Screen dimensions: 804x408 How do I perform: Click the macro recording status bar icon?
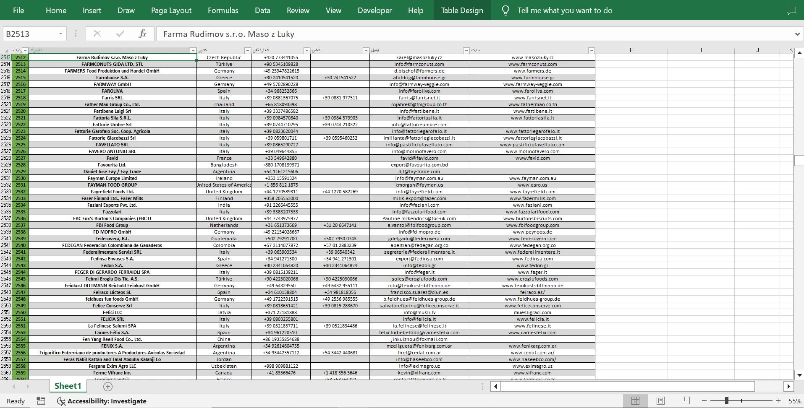click(41, 401)
